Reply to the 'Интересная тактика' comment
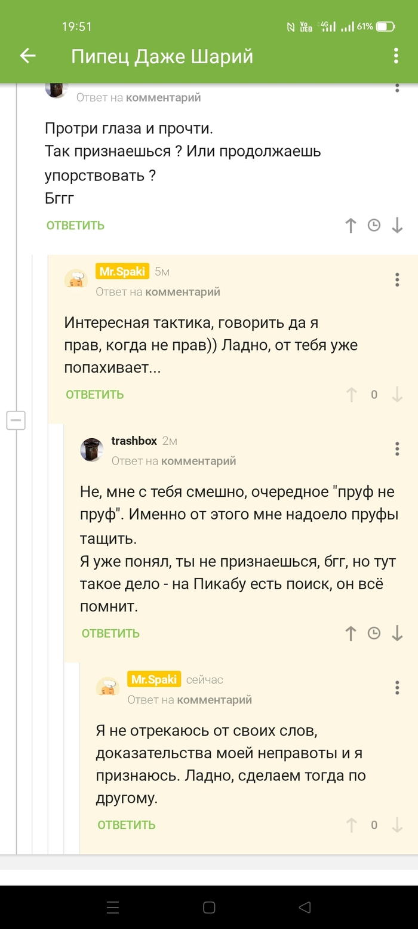 tap(95, 395)
